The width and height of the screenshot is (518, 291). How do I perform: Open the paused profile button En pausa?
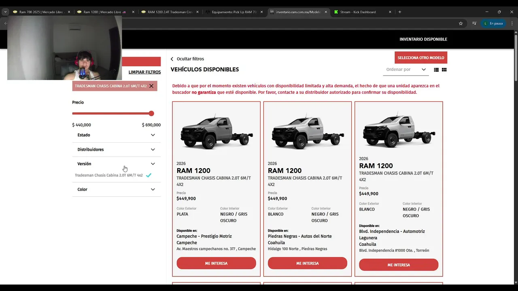coord(493,23)
